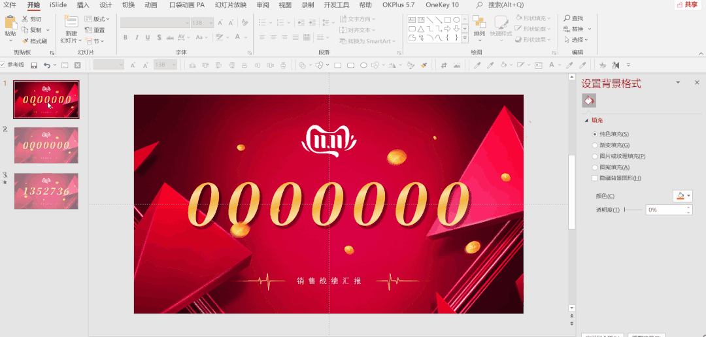This screenshot has height=337, width=706.
Task: Click the Strikethrough abc icon
Action: point(170,37)
